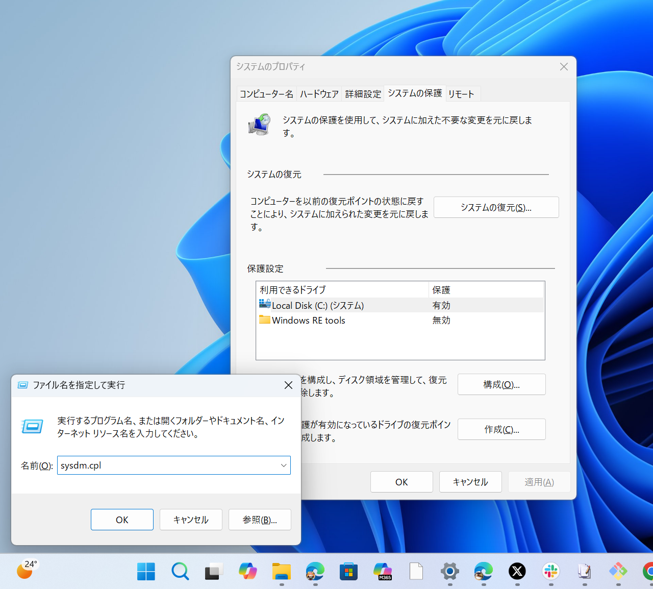
Task: Open the Microsoft Store
Action: 348,571
